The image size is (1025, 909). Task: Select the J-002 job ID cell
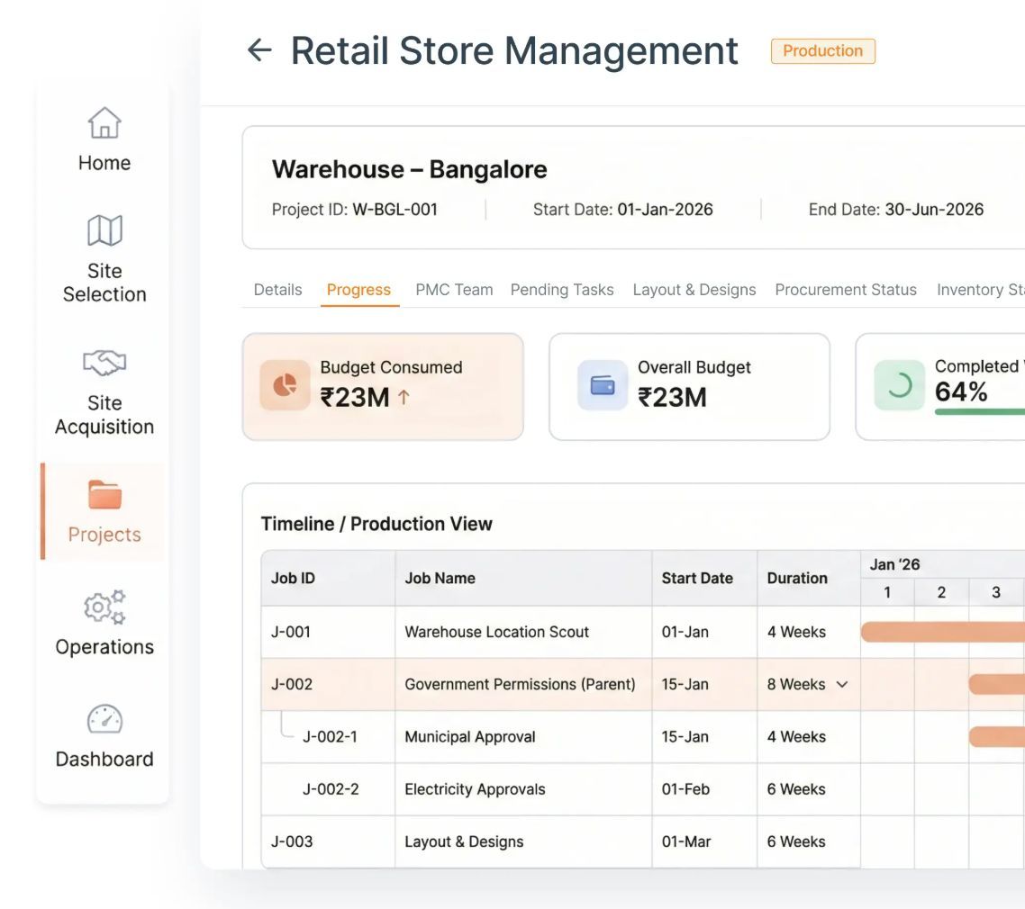click(x=328, y=684)
